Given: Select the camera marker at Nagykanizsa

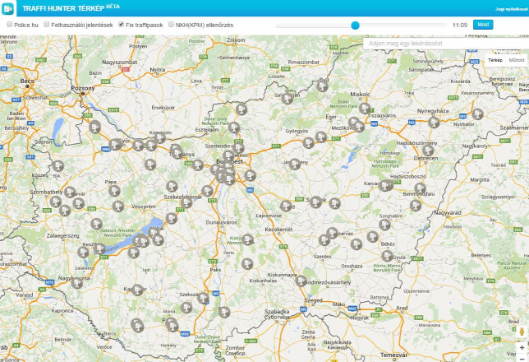Looking at the screenshot, I should [77, 282].
